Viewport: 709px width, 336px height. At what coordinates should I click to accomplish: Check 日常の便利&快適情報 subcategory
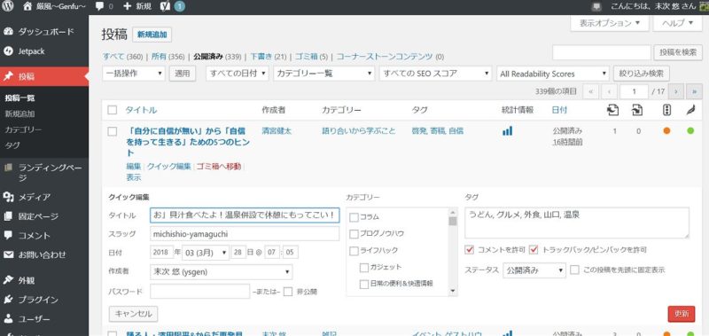(364, 284)
